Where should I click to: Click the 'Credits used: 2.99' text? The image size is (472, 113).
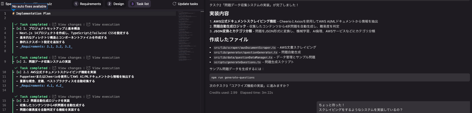(x=223, y=93)
